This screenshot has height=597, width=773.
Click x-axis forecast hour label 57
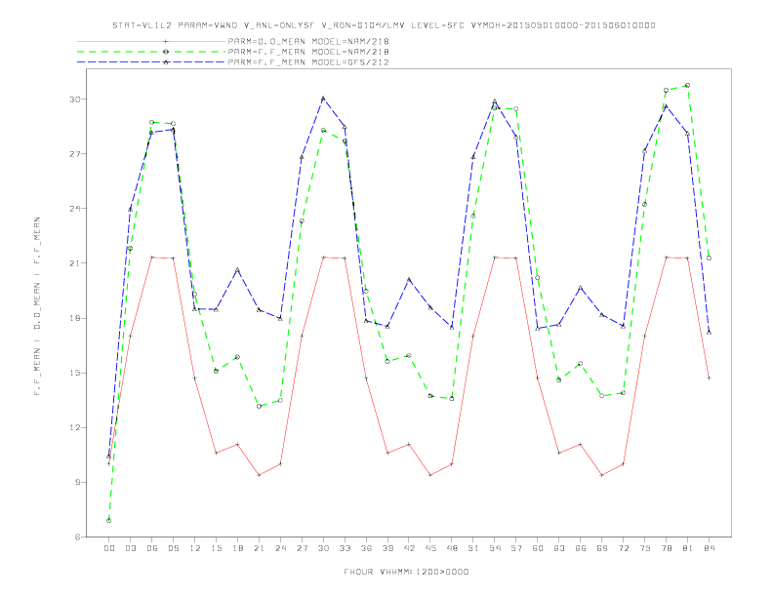coord(516,548)
